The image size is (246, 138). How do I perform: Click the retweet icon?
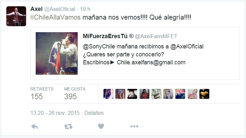[x=68, y=126]
